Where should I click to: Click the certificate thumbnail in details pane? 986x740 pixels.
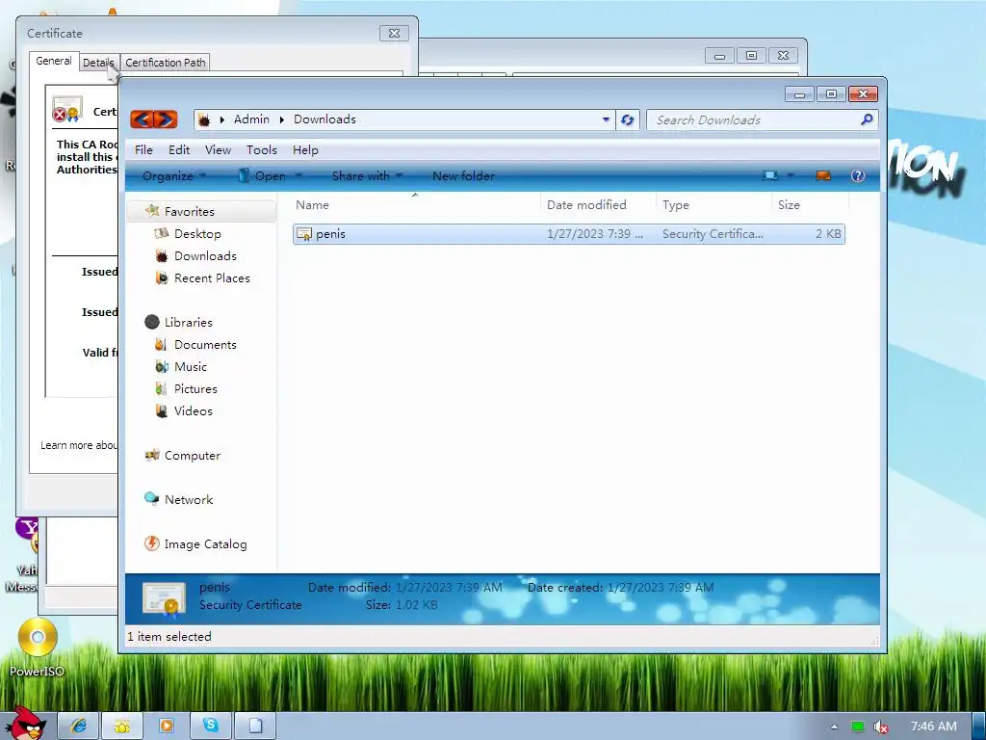[x=164, y=597]
